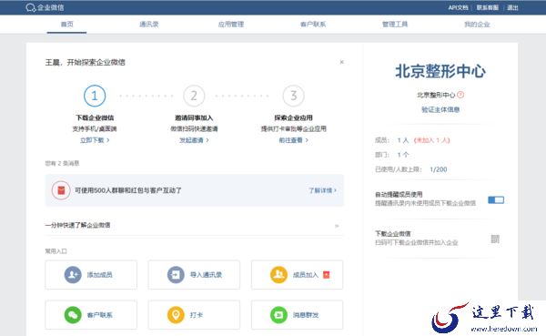Switch to the 通讯录 tab
546x336 pixels.
point(148,24)
